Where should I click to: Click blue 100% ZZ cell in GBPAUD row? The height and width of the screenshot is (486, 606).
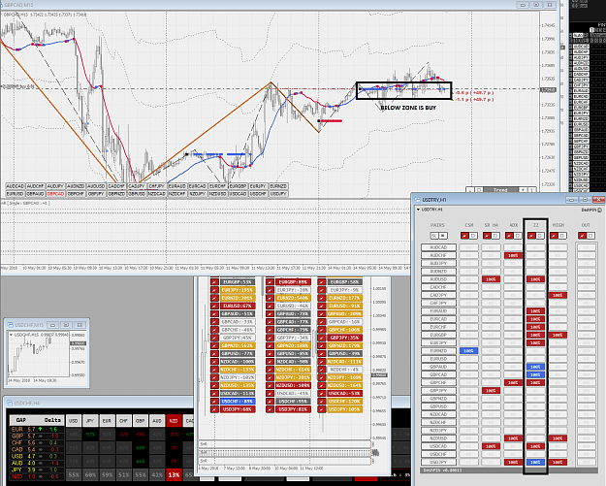535,367
